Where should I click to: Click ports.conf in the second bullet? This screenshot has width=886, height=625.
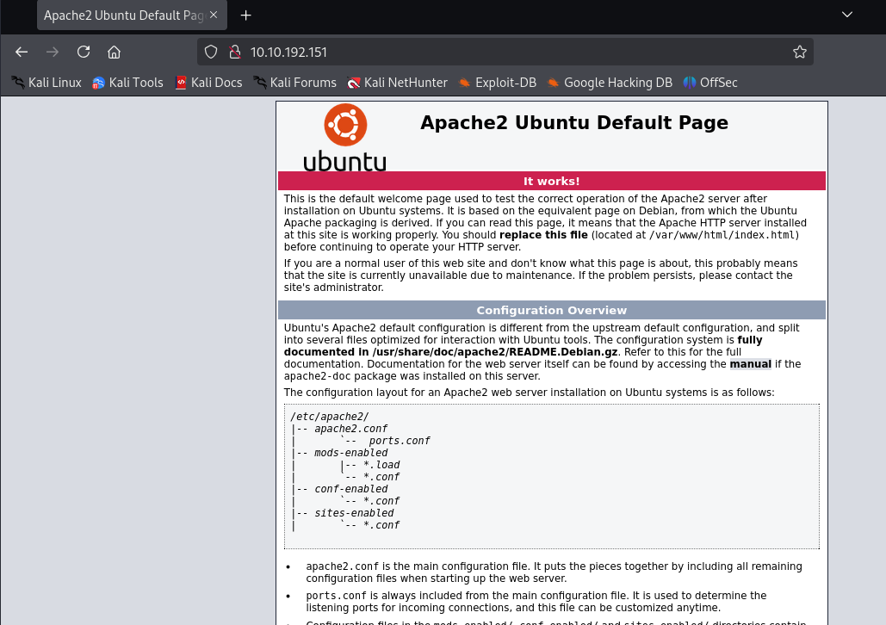coord(336,596)
